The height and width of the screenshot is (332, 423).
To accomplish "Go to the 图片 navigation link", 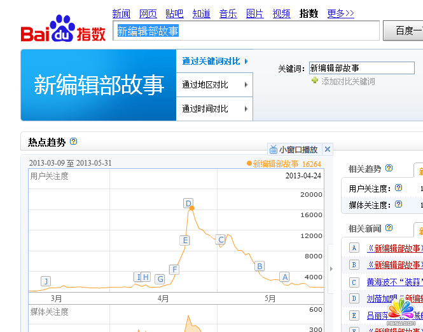I will [x=254, y=13].
